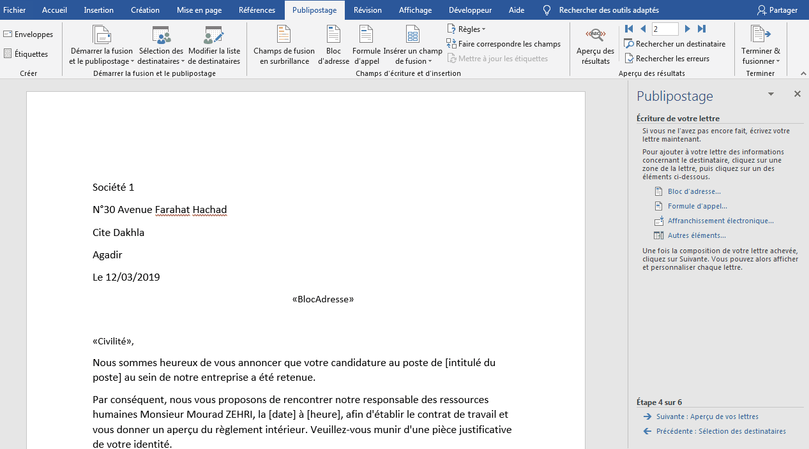Go to first record
The width and height of the screenshot is (809, 449).
[x=629, y=29]
